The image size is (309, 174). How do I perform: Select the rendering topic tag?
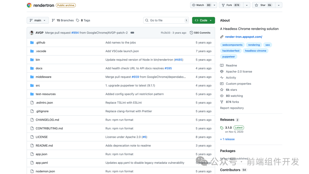pyautogui.click(x=254, y=45)
